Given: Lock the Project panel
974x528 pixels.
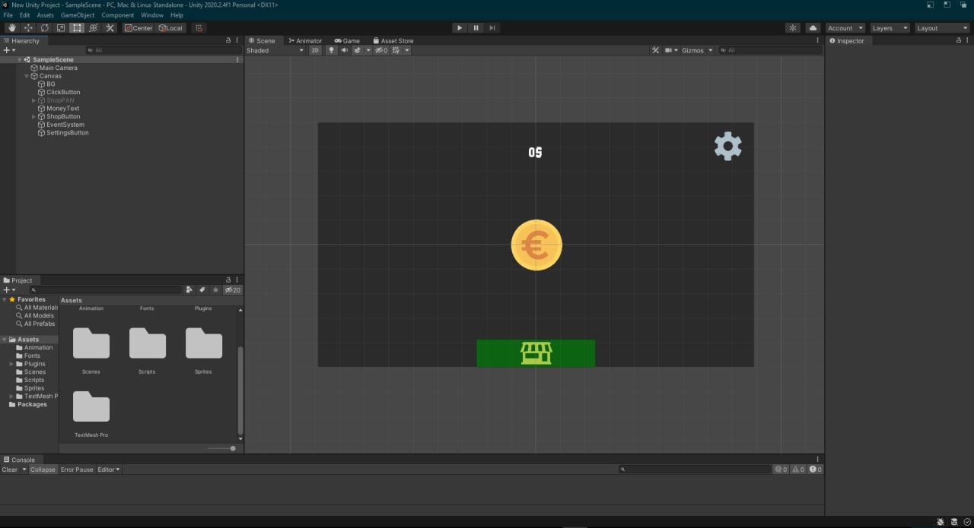Looking at the screenshot, I should pos(228,280).
